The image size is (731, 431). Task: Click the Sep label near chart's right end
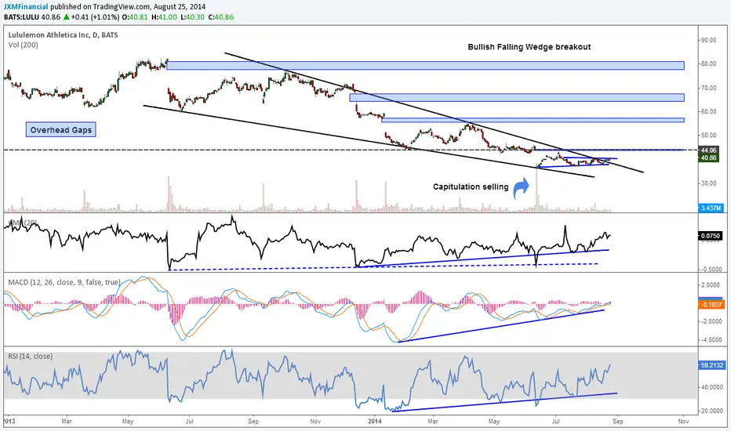point(618,422)
